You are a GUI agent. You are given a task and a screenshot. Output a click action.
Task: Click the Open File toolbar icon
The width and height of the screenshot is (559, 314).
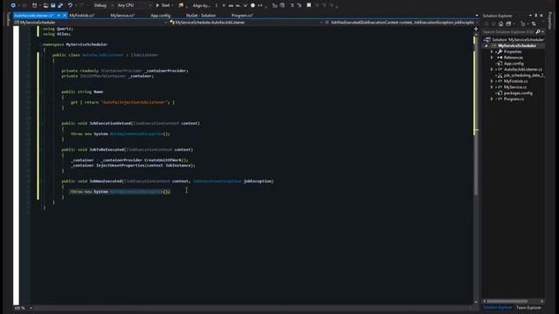[x=45, y=5]
